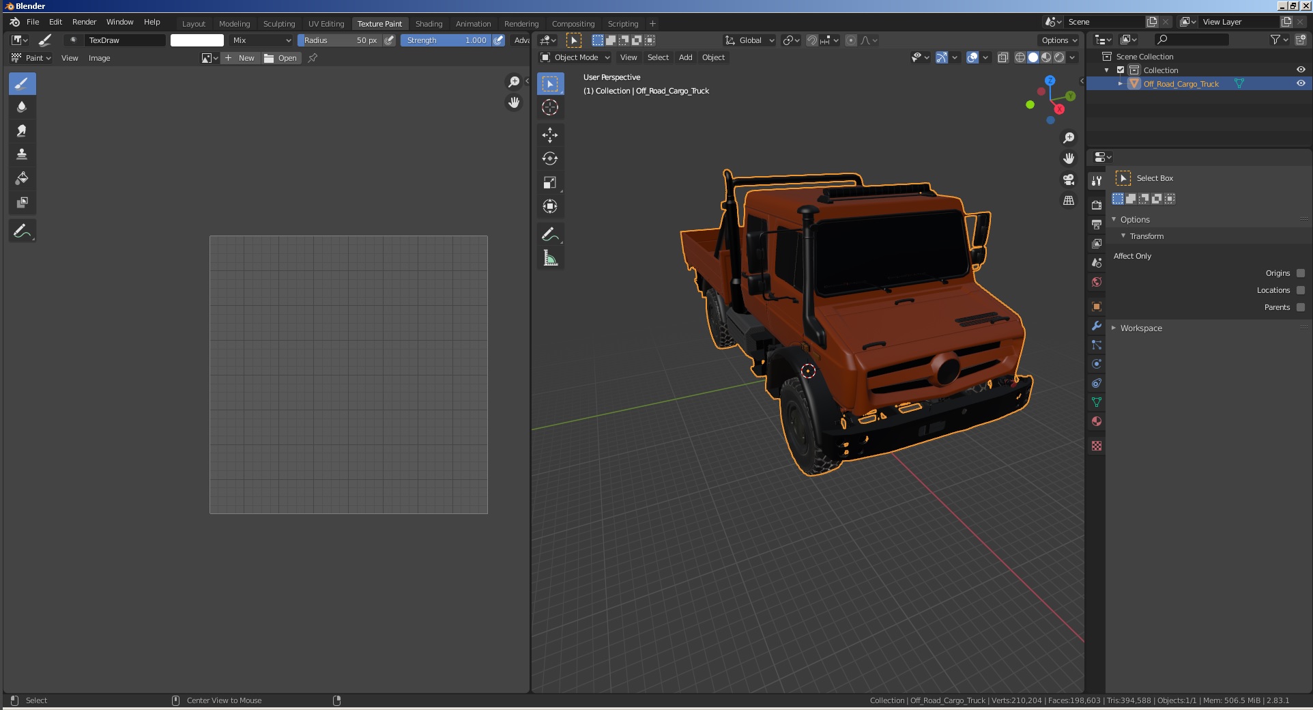Viewport: 1313px width, 710px height.
Task: Open the Paint mode dropdown
Action: point(32,58)
